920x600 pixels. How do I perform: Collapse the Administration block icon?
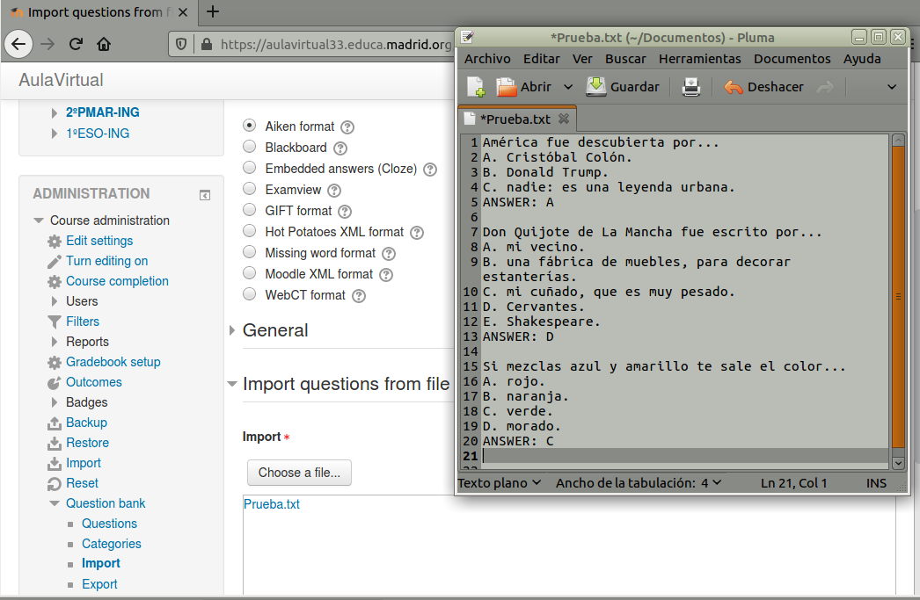pos(205,195)
